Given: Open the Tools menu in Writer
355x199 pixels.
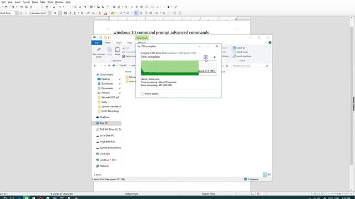Looking at the screenshot, I should [x=50, y=2].
